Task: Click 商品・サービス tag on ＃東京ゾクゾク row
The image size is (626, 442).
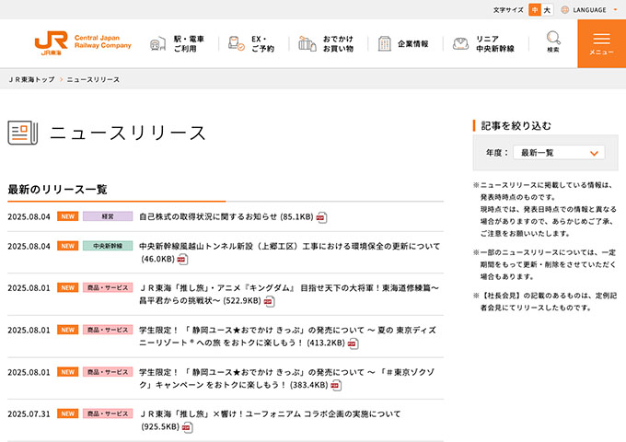Action: coord(108,372)
